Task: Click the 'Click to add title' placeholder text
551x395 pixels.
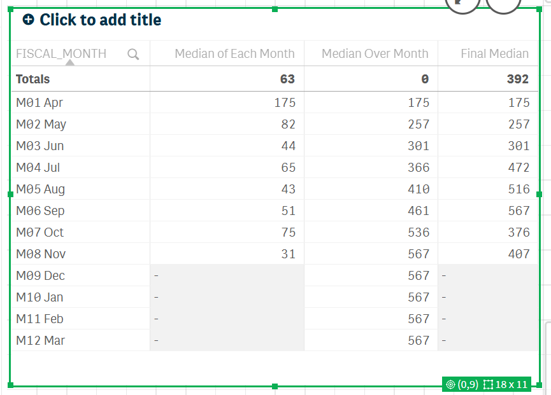Action: [101, 20]
